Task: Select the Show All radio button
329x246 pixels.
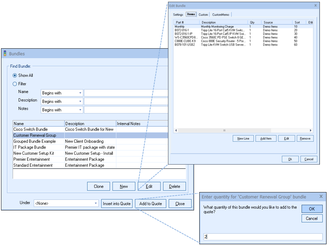Action: (x=15, y=75)
